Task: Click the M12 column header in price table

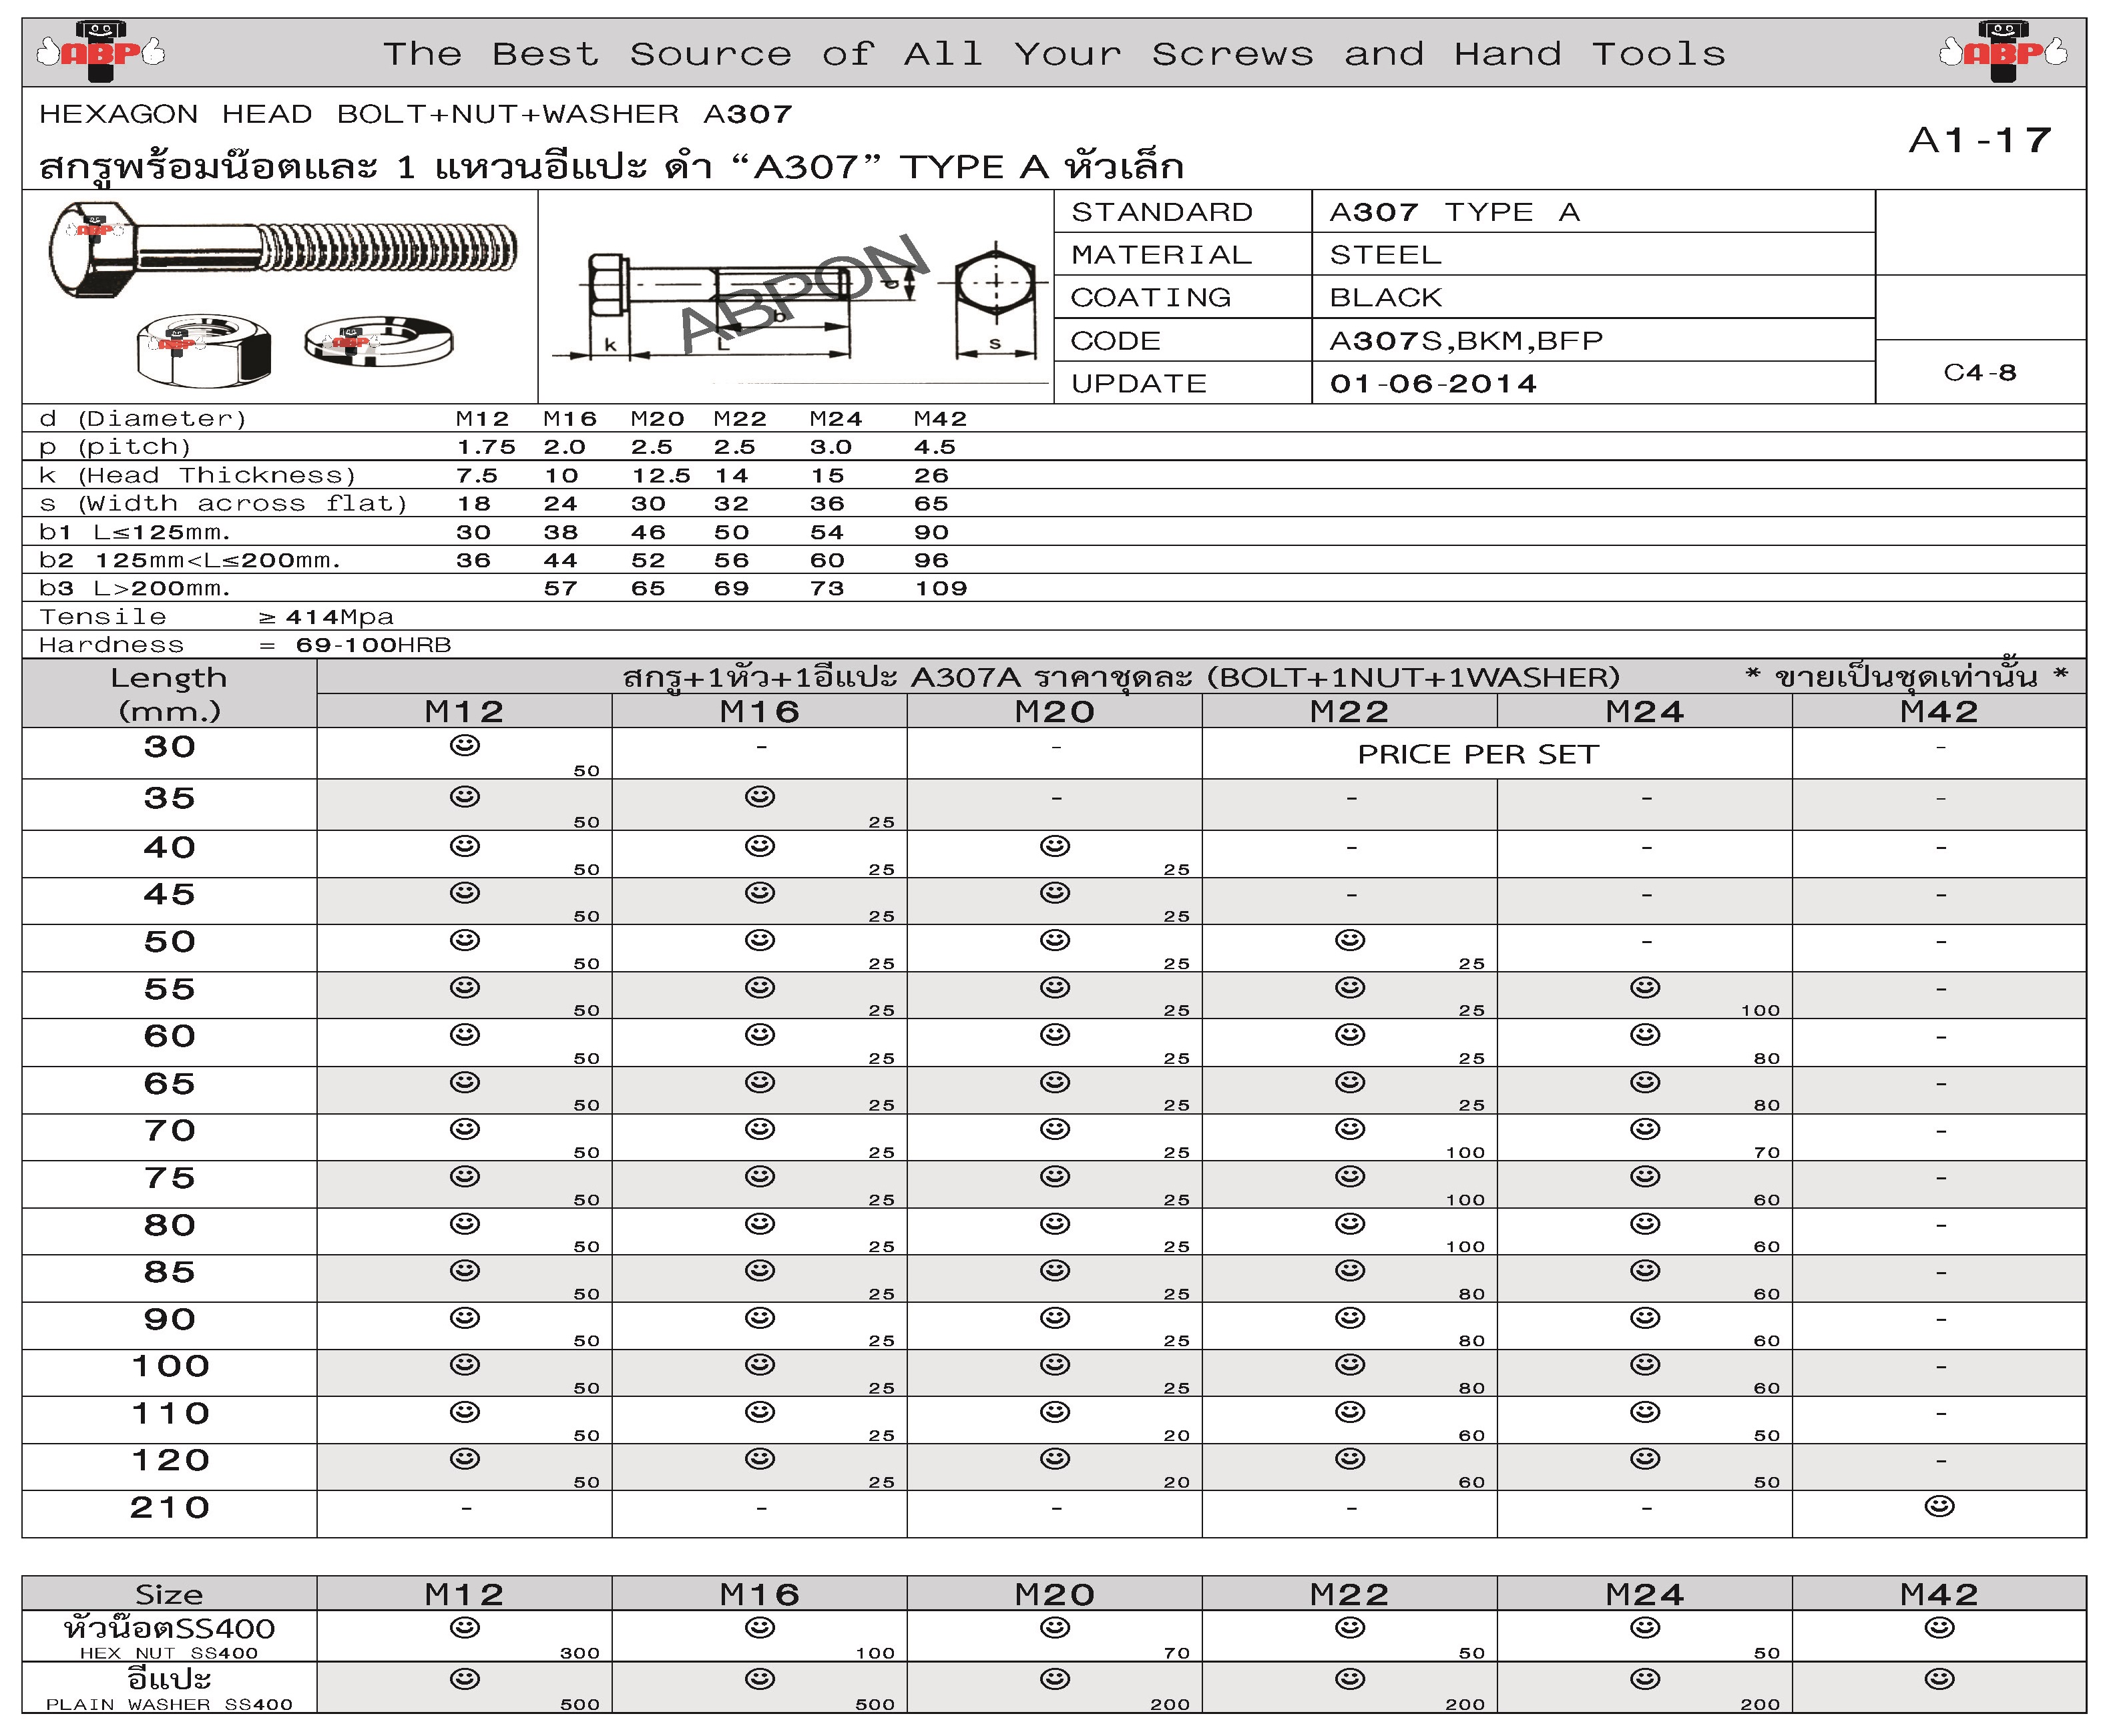Action: 464,712
